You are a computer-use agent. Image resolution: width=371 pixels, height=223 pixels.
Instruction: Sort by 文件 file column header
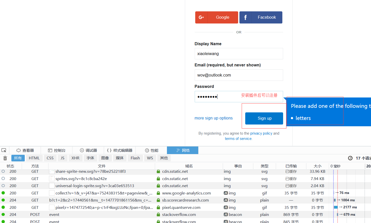(x=102, y=166)
